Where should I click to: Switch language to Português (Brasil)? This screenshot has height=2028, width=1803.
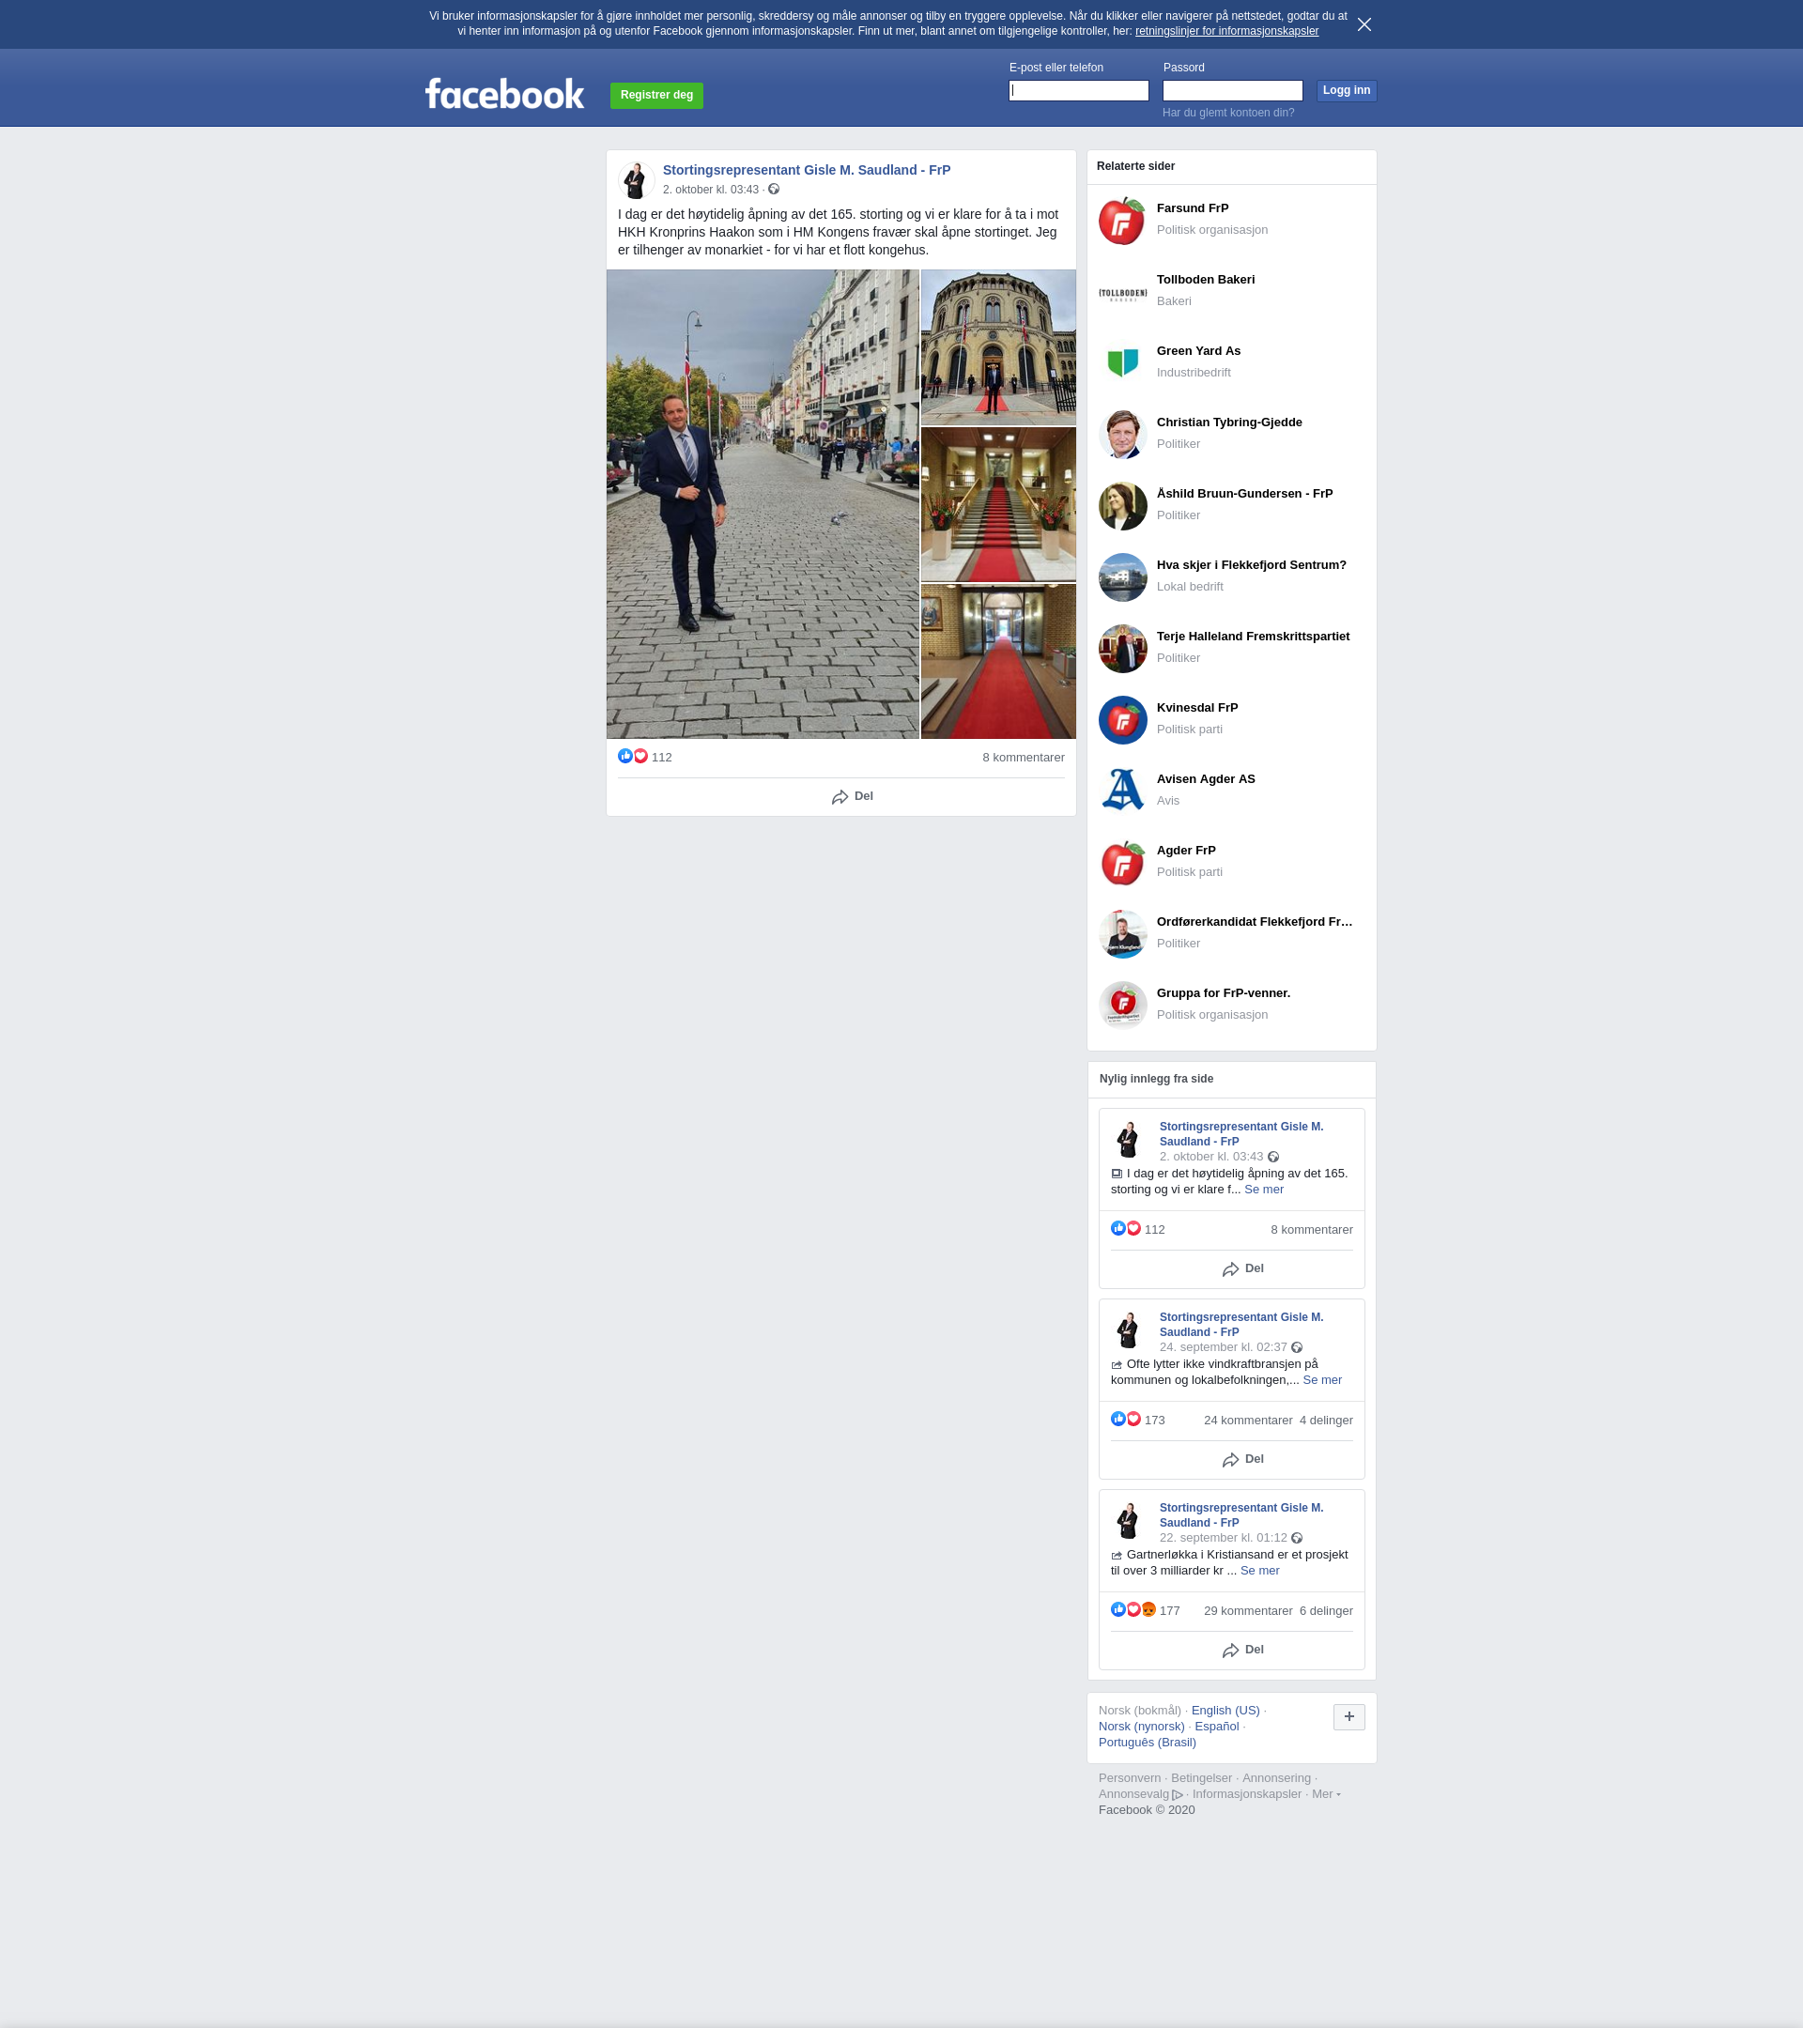pyautogui.click(x=1148, y=1743)
